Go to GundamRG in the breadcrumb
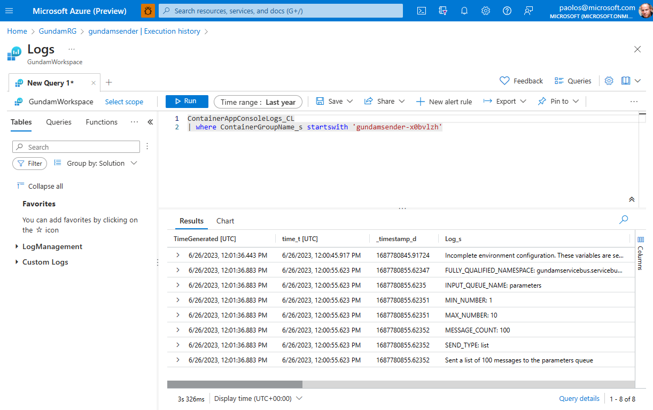653x410 pixels. [58, 31]
